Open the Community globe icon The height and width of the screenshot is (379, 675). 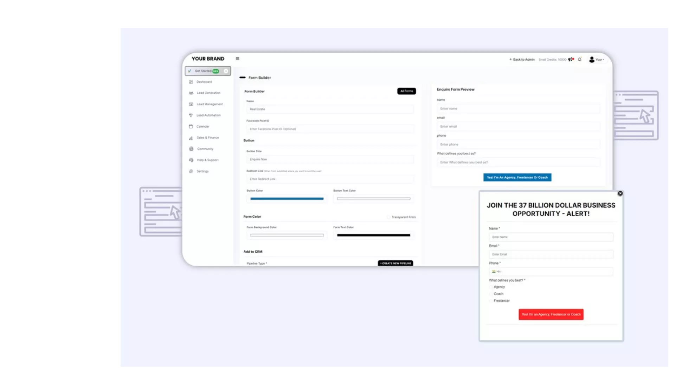(191, 149)
